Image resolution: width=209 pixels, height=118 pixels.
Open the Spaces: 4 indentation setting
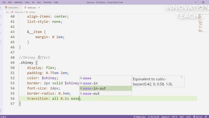[166, 117]
